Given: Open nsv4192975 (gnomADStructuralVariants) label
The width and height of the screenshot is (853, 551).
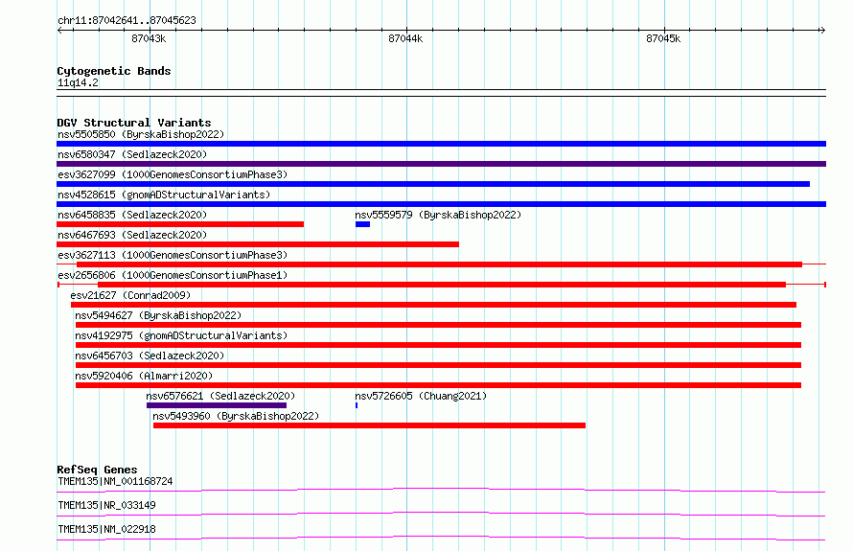Looking at the screenshot, I should tap(181, 335).
